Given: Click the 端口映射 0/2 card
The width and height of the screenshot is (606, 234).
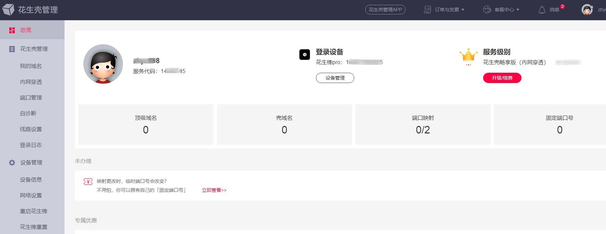Looking at the screenshot, I should click(423, 125).
